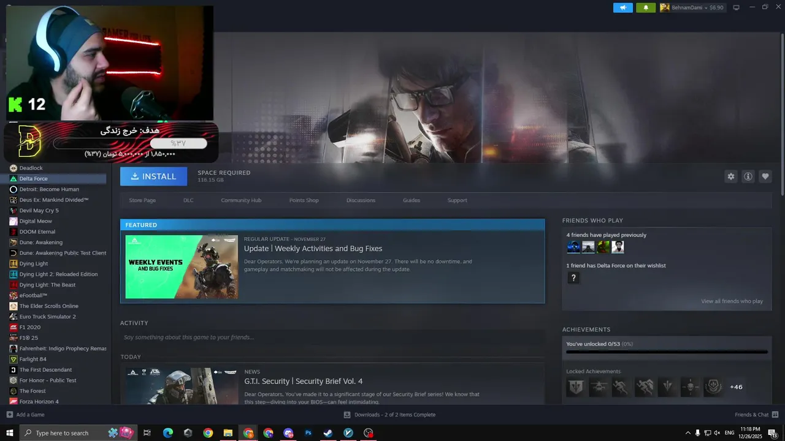The width and height of the screenshot is (785, 441).
Task: Add Delta Force to favorites heart
Action: tap(765, 176)
